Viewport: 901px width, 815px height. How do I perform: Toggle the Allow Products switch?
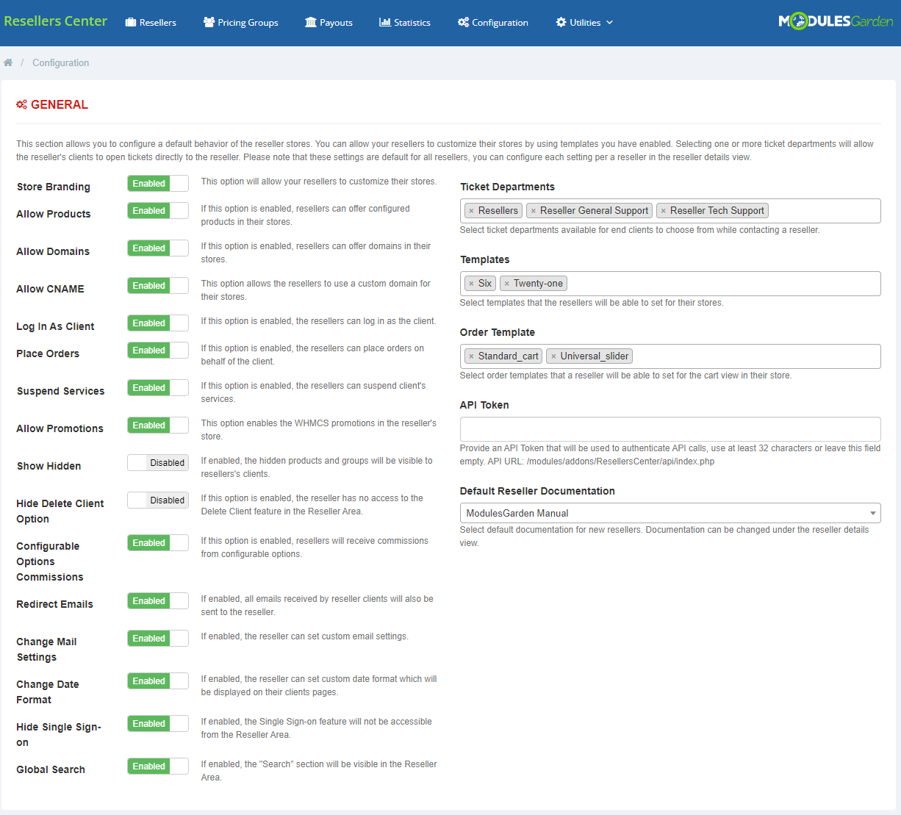click(x=158, y=211)
